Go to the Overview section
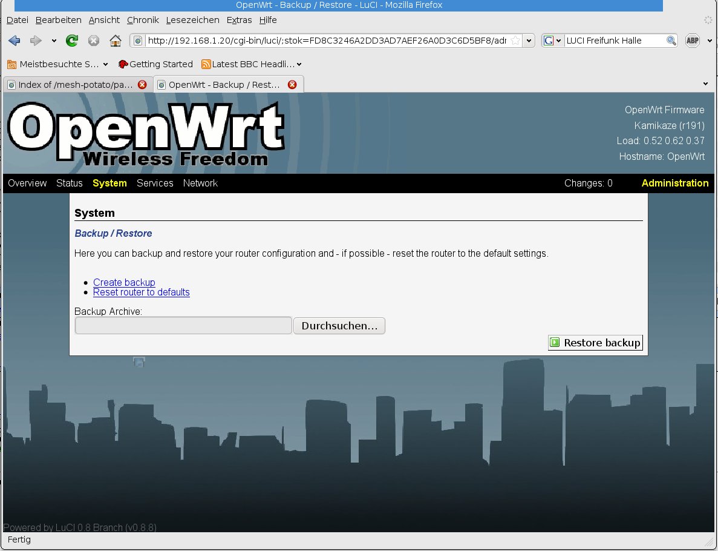The height and width of the screenshot is (551, 718). pos(27,183)
